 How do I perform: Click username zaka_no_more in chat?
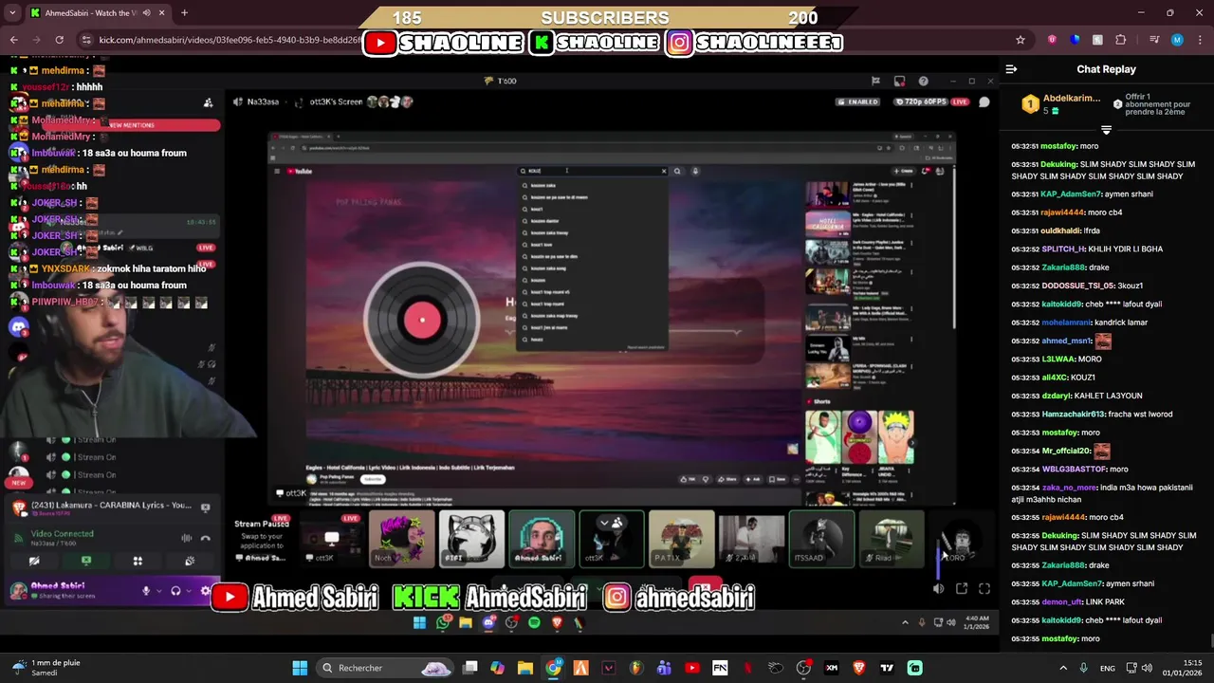(1067, 488)
